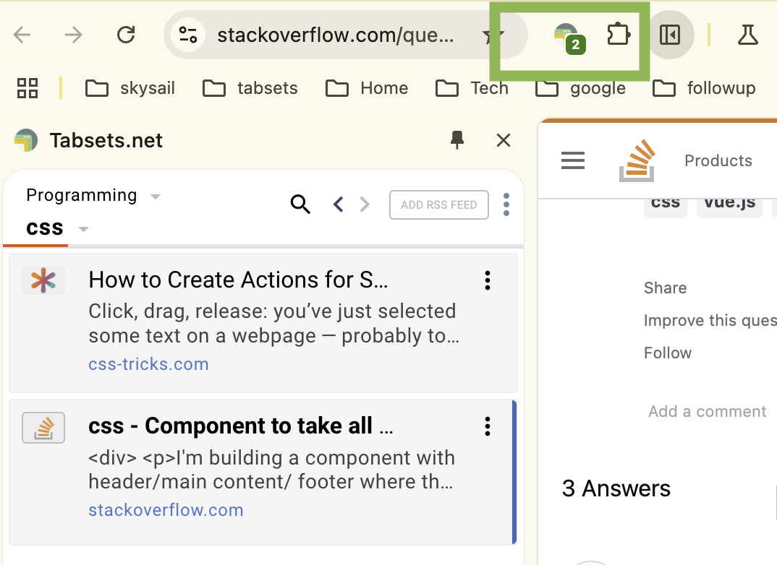
Task: Open the followup bookmarks folder
Action: 704,88
